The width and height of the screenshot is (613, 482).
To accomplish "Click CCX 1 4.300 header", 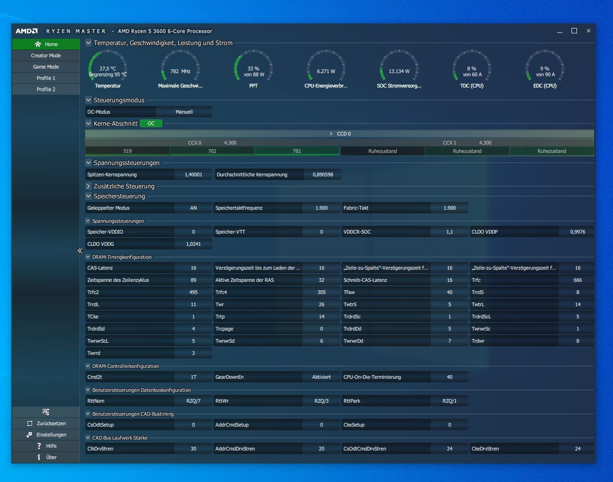I will coord(467,142).
